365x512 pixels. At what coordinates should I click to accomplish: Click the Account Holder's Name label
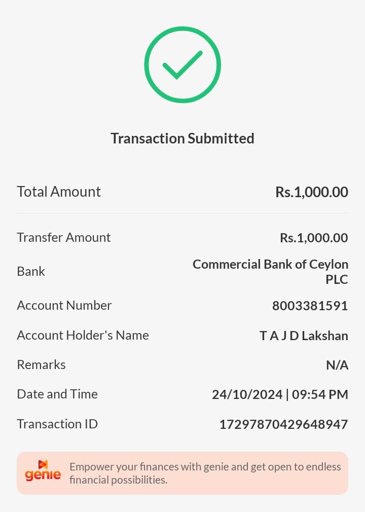pyautogui.click(x=83, y=335)
